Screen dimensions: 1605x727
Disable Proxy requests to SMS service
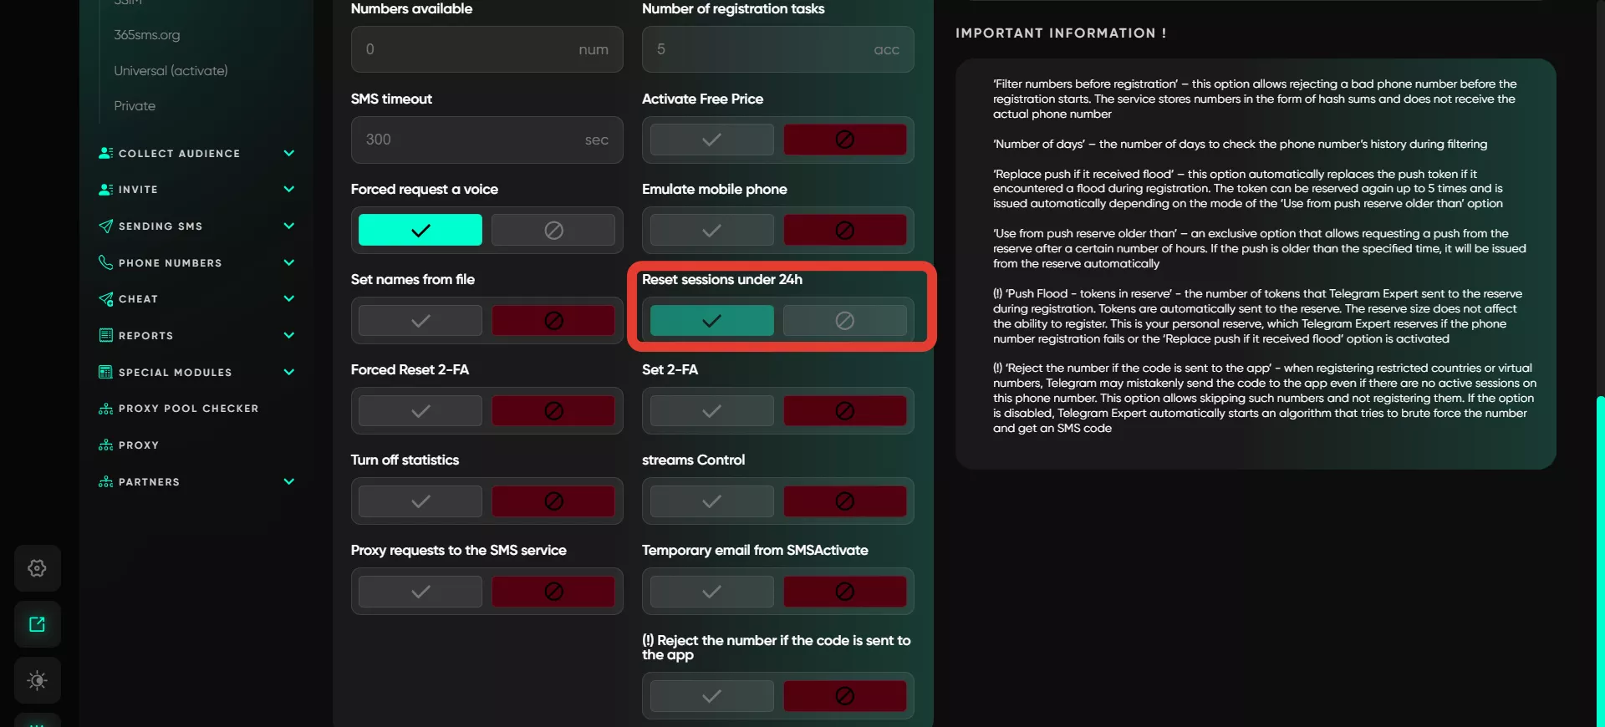point(553,591)
